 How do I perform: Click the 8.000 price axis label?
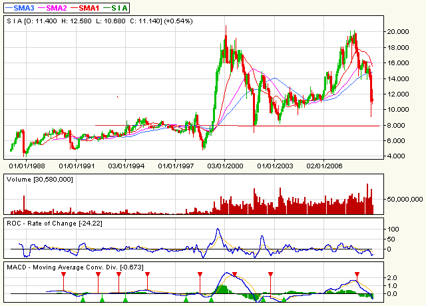[396, 125]
